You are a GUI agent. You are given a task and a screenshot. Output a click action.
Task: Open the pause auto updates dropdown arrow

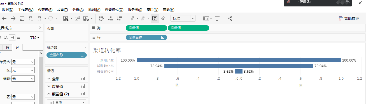tap(45, 19)
